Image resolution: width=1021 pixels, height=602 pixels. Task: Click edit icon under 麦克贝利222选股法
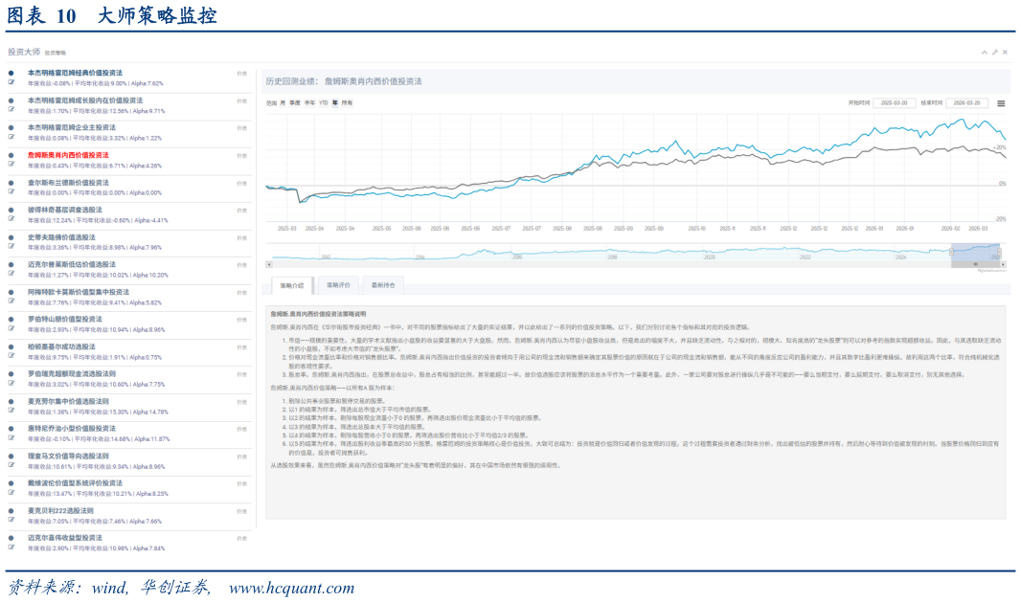click(x=11, y=520)
